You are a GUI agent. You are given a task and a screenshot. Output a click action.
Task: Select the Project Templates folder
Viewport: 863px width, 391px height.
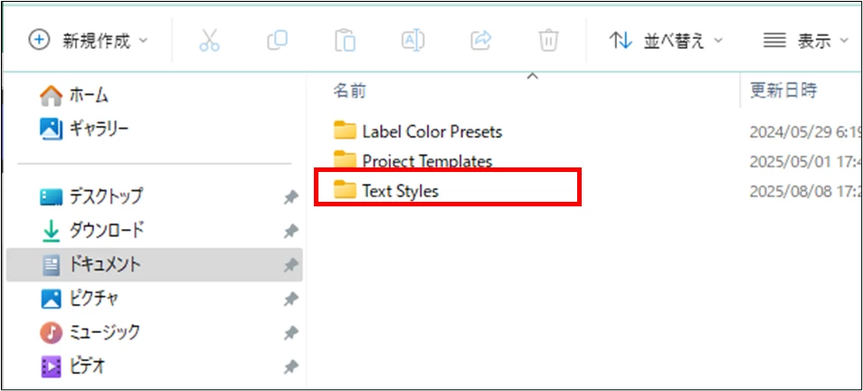(x=413, y=161)
